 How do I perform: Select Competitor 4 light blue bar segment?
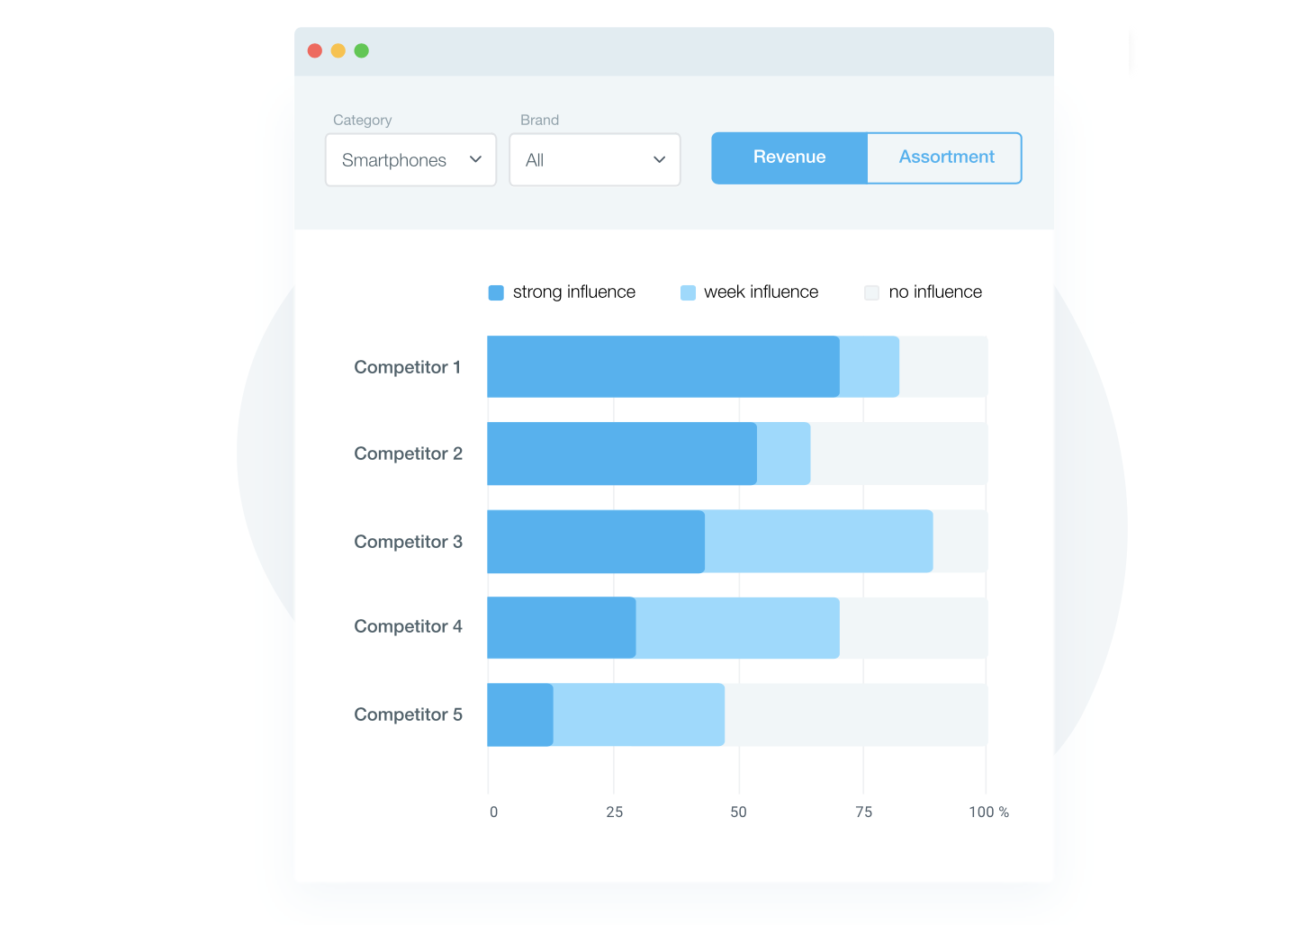click(x=737, y=628)
